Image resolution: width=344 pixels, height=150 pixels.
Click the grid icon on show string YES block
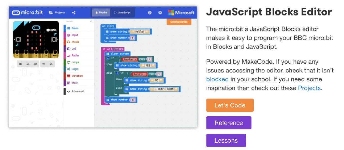pyautogui.click(x=117, y=65)
